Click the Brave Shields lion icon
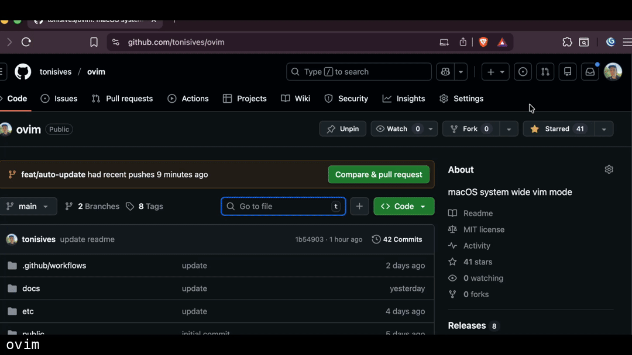The height and width of the screenshot is (355, 632). [x=483, y=42]
